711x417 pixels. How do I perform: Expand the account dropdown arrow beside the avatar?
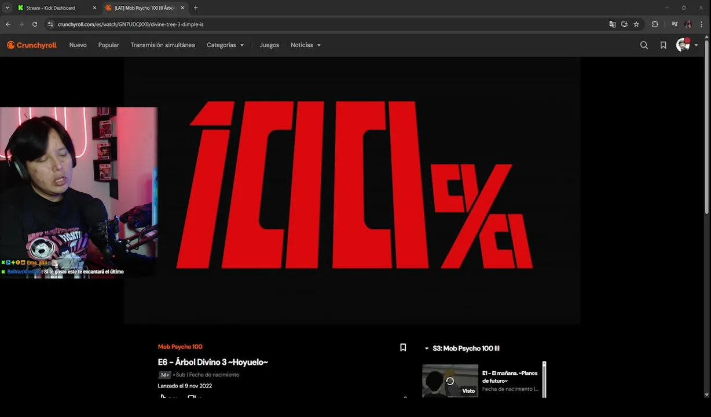[696, 45]
